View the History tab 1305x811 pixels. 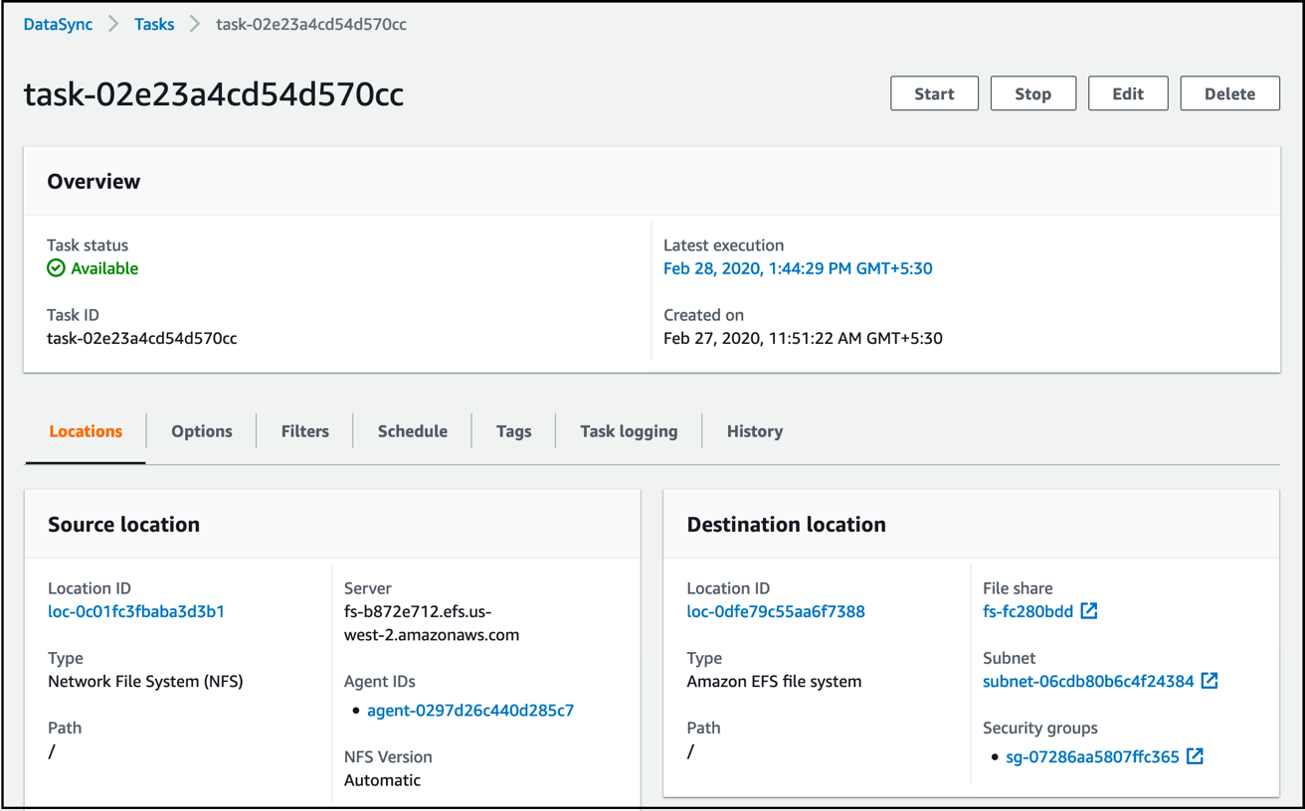(754, 430)
